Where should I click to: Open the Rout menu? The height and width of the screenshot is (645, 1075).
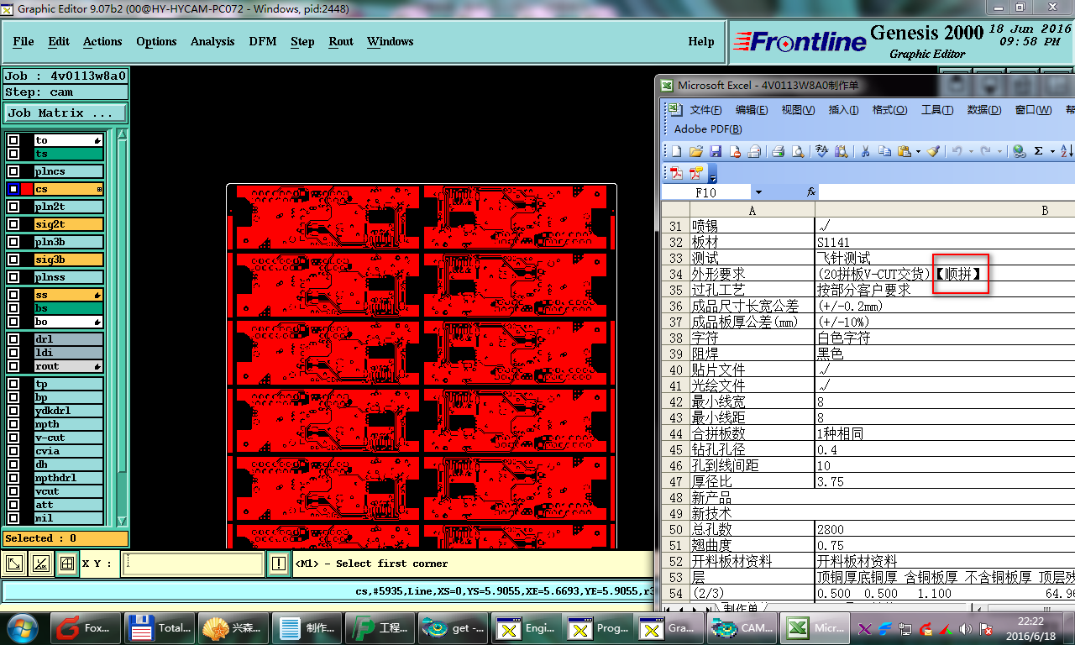341,41
